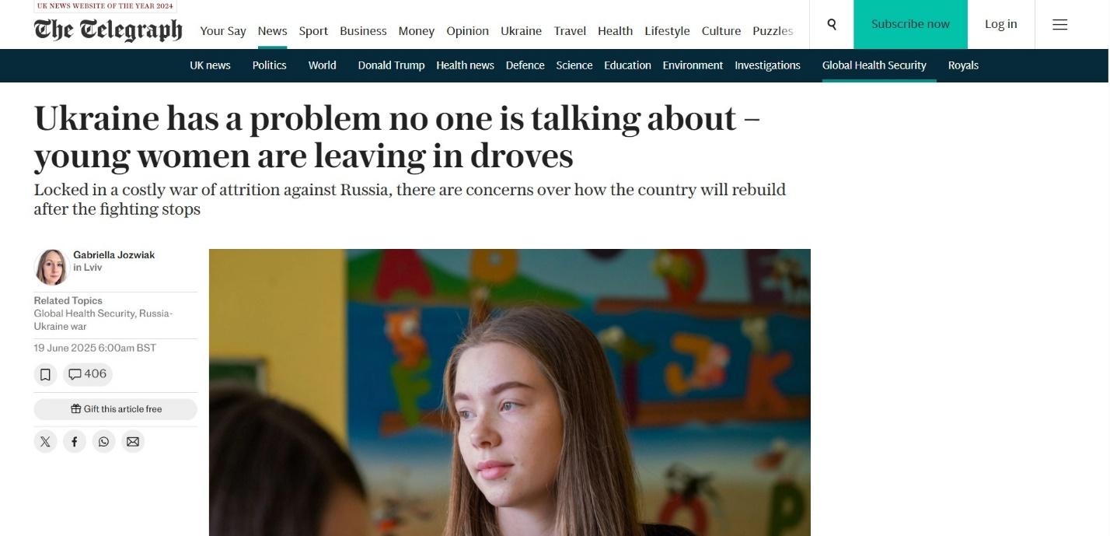Click Gabriella Jozwiak's author avatar
This screenshot has height=536, width=1110.
point(51,267)
